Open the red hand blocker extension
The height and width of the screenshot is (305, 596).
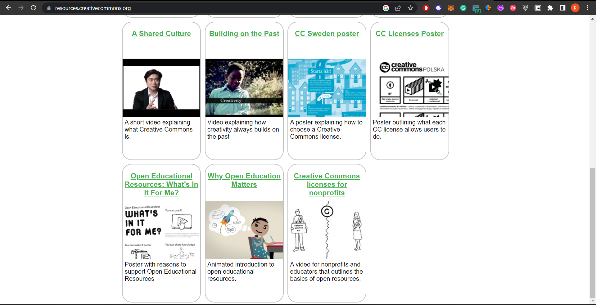tap(426, 8)
